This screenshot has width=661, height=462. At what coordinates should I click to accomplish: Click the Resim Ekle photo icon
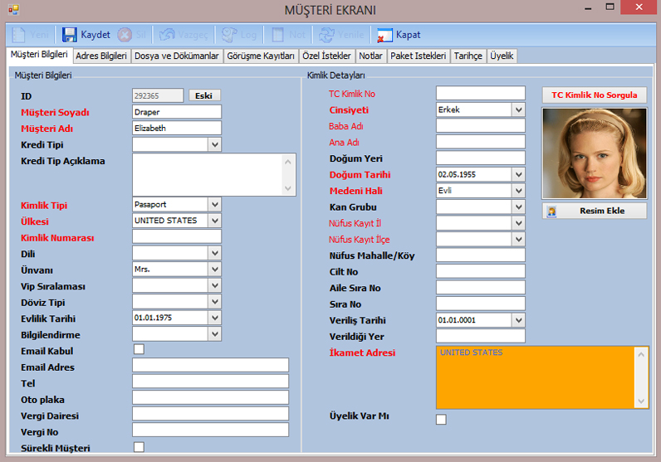click(551, 211)
